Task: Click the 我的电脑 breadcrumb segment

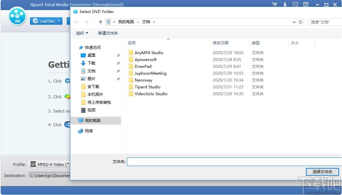Action: (126, 22)
